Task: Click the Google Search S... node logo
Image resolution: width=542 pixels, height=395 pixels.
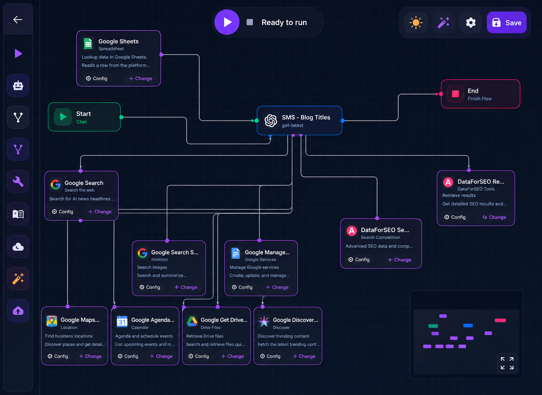Action: point(143,253)
